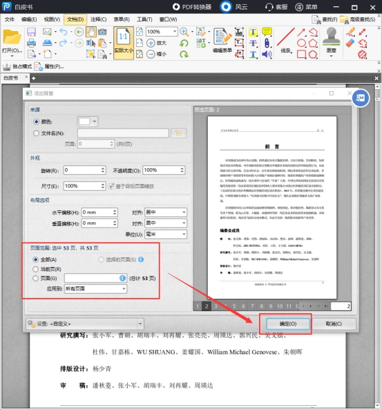Select the highlight text T tool

coord(253,32)
